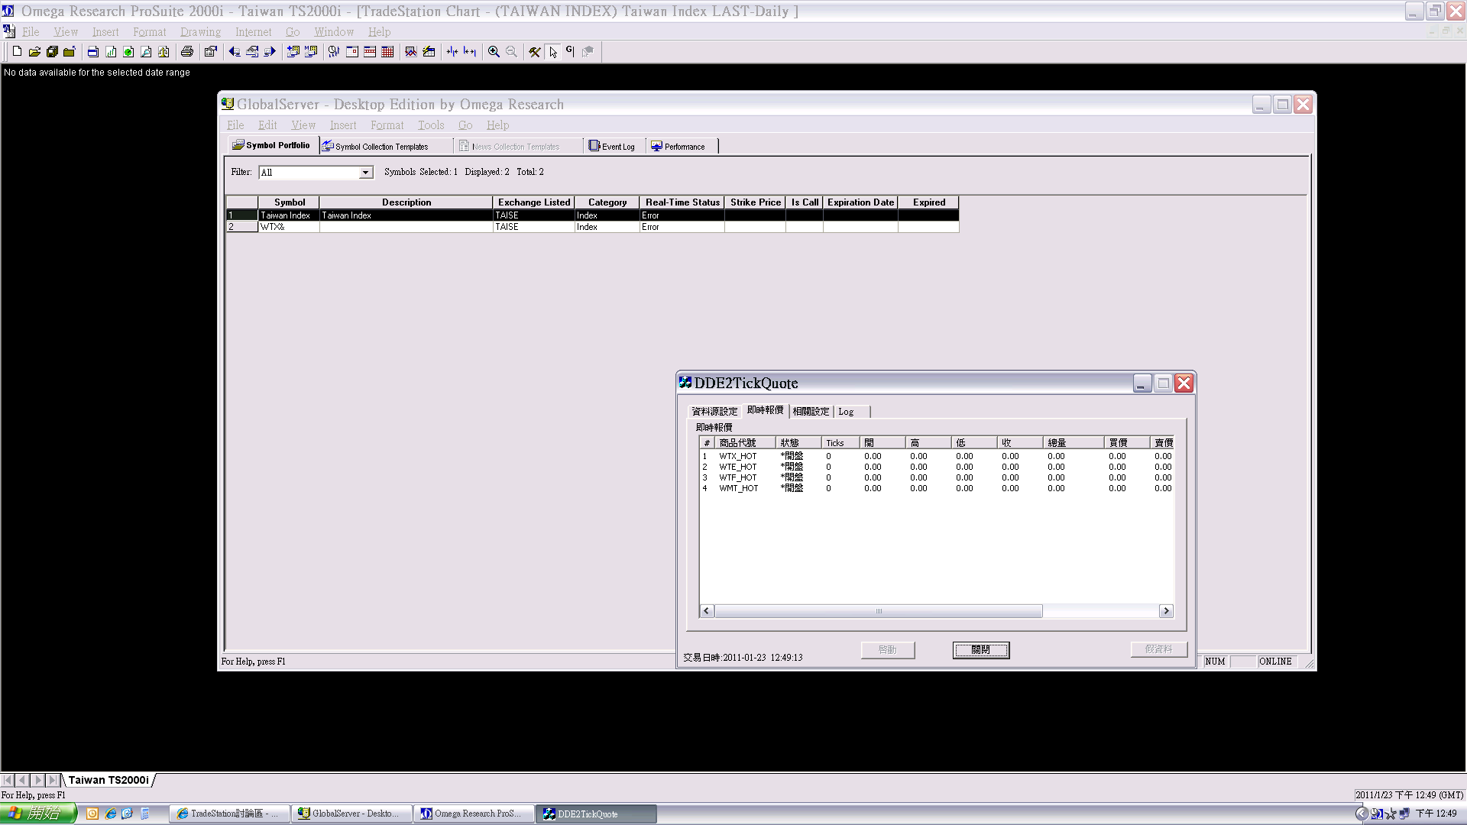The image size is (1467, 825).
Task: Click the Exchange Listed column header
Action: tap(534, 202)
